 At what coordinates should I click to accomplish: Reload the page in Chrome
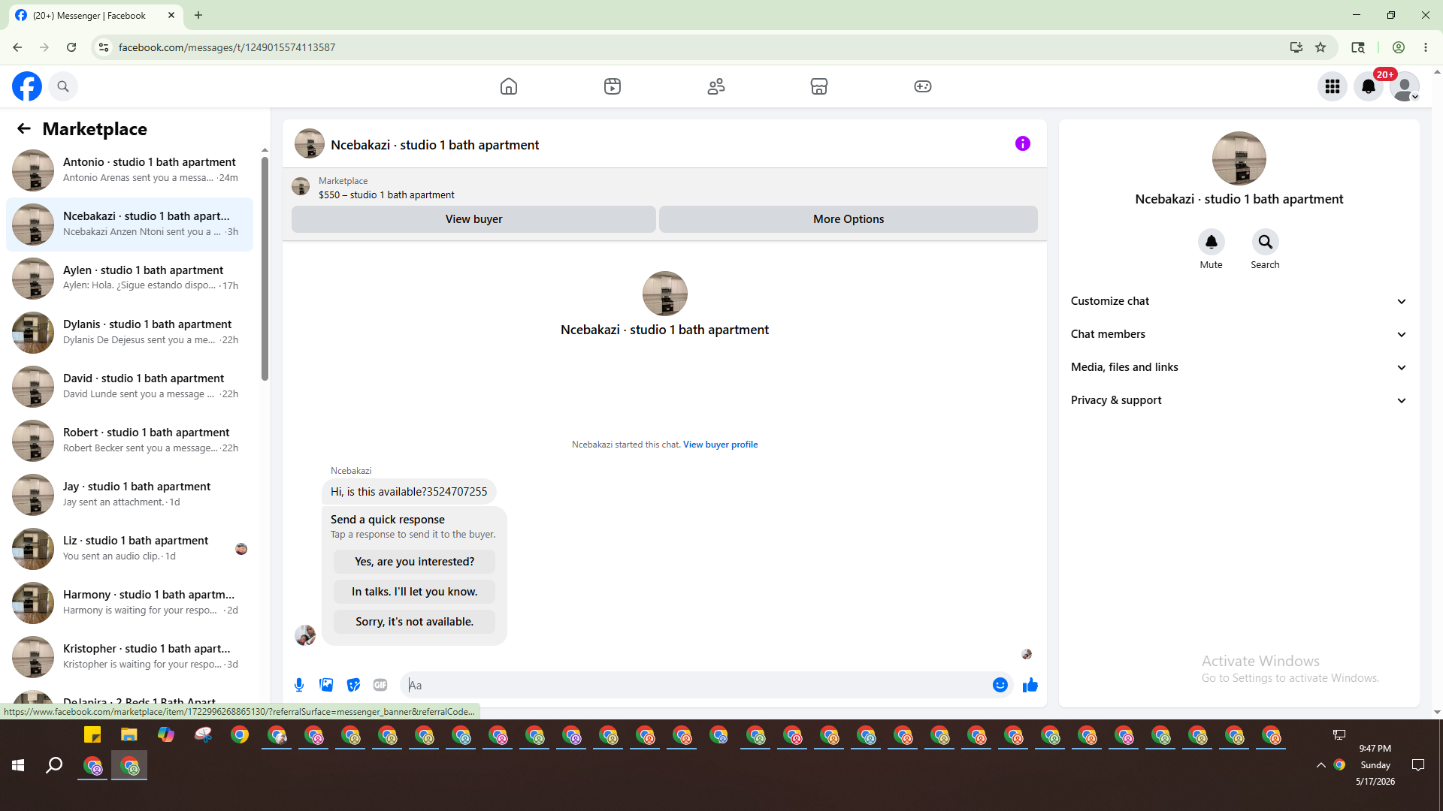[x=71, y=47]
